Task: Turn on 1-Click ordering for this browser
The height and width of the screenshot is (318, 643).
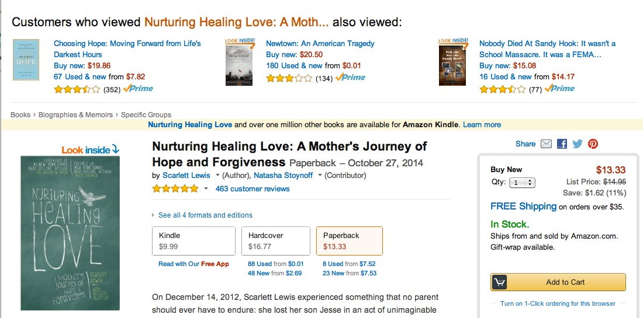Action: pos(558,303)
